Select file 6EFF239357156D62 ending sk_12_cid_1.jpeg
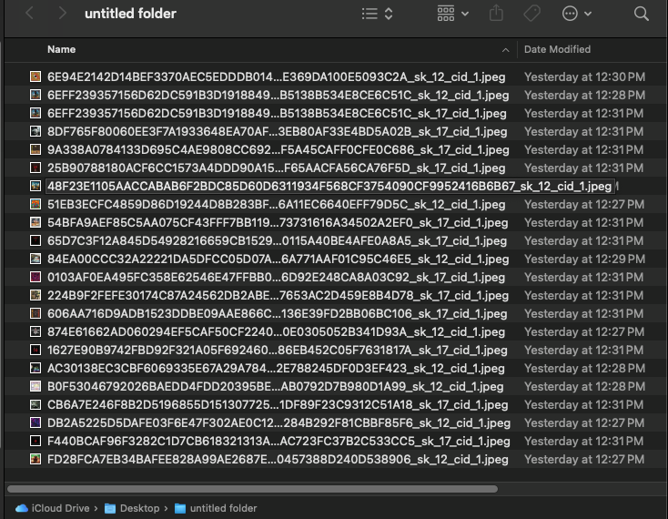668x519 pixels. 278,95
